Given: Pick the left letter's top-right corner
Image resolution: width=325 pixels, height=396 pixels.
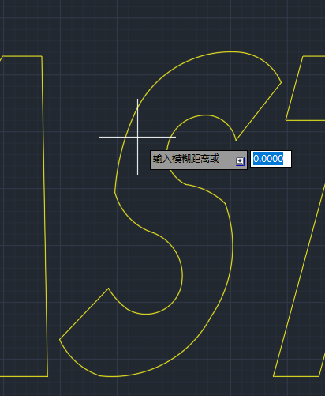Looking at the screenshot, I should (42, 56).
